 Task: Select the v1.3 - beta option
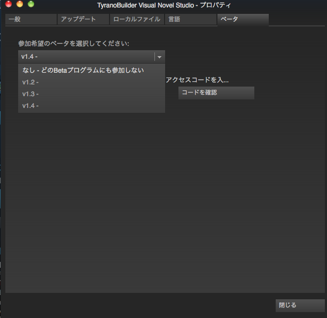point(91,94)
